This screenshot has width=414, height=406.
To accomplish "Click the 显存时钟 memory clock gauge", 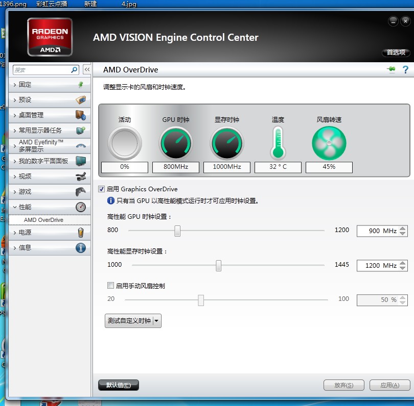I will click(x=227, y=143).
